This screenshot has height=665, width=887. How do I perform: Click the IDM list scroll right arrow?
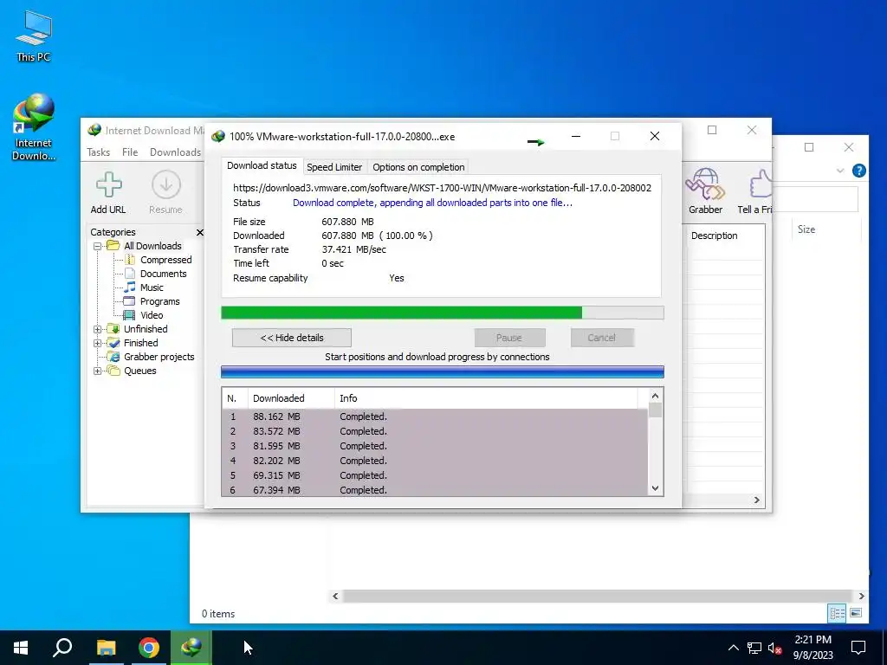click(x=757, y=500)
